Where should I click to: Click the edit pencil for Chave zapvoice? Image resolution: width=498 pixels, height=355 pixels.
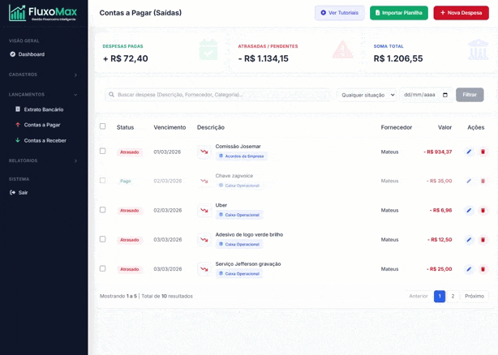pyautogui.click(x=469, y=181)
